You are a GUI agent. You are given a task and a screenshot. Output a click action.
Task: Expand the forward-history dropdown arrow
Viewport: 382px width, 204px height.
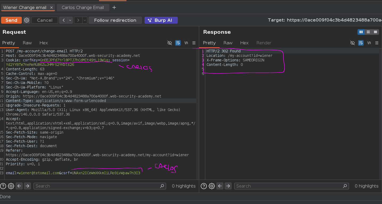pos(85,20)
